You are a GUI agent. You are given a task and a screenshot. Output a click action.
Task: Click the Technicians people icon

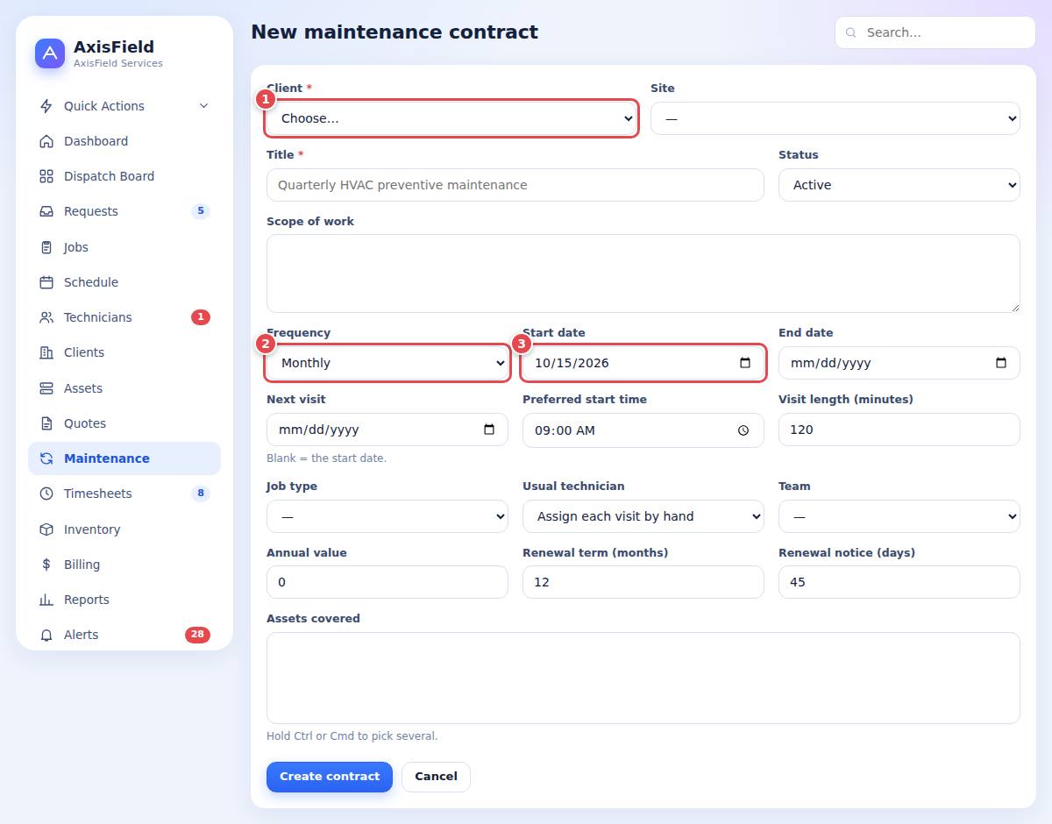(46, 317)
